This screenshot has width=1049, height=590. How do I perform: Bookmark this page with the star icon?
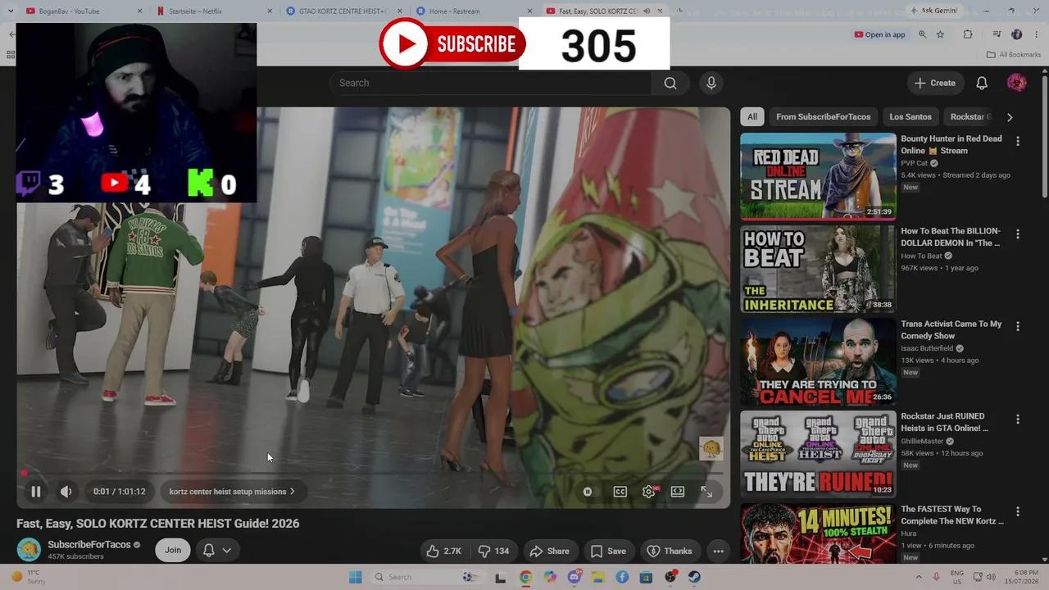[x=940, y=34]
